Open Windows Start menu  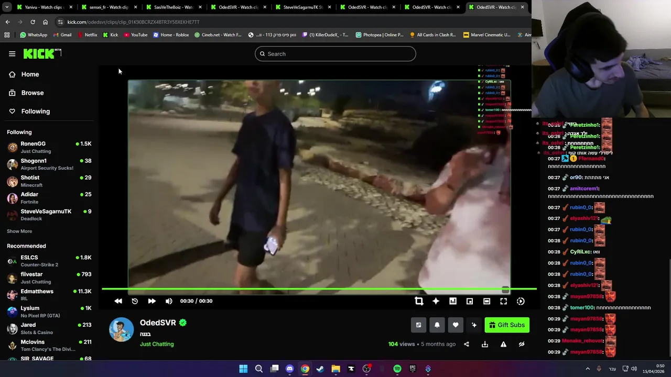click(x=243, y=369)
